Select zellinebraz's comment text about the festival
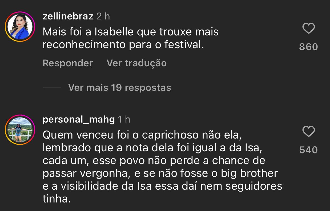 [x=131, y=38]
